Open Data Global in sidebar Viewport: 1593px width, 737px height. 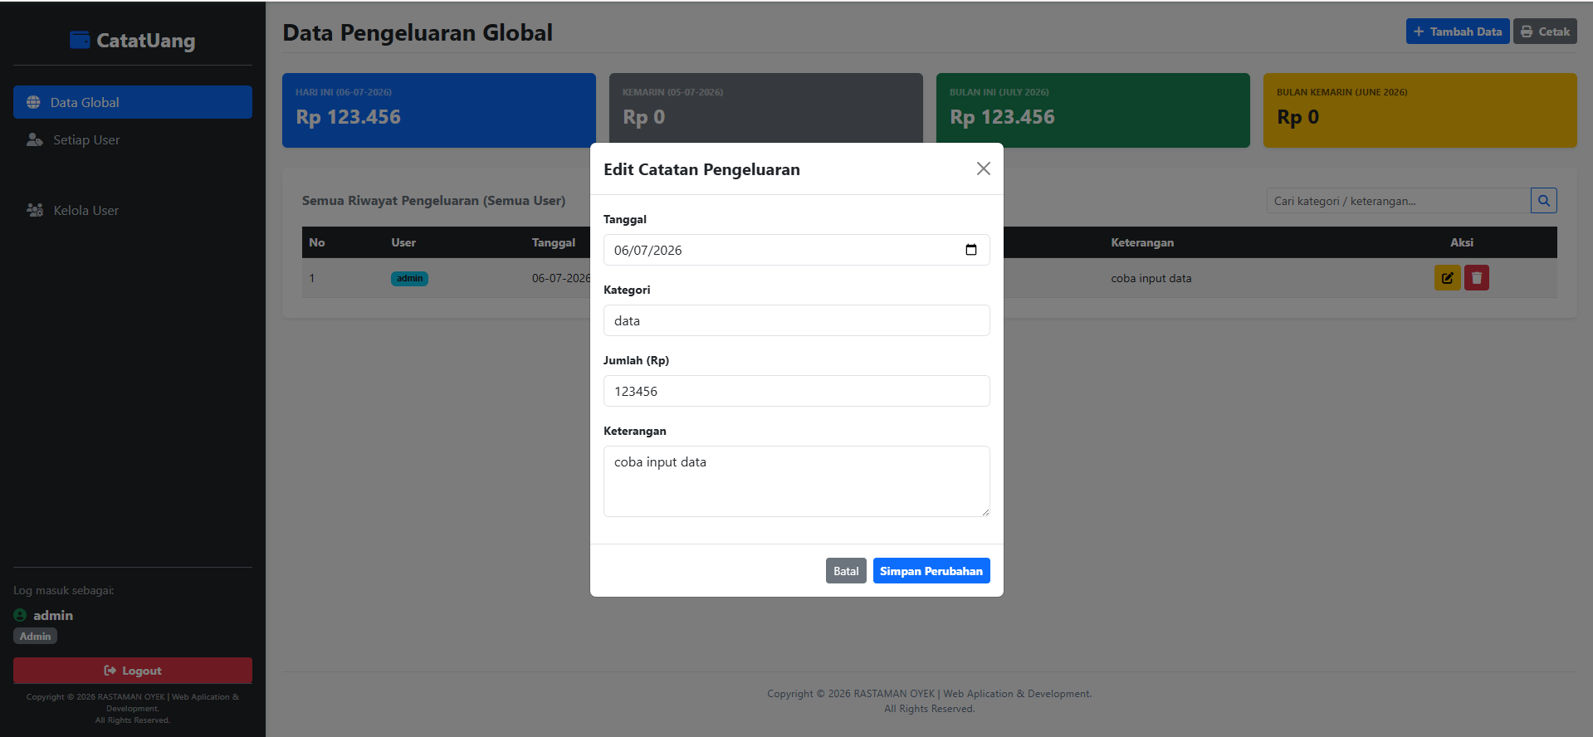pos(133,102)
